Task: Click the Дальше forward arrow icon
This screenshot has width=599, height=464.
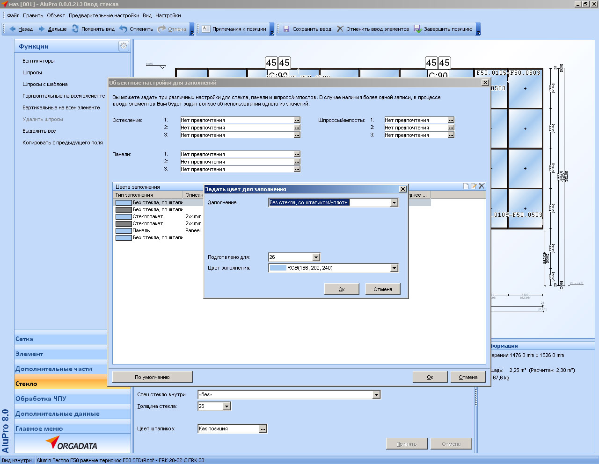Action: click(x=42, y=29)
